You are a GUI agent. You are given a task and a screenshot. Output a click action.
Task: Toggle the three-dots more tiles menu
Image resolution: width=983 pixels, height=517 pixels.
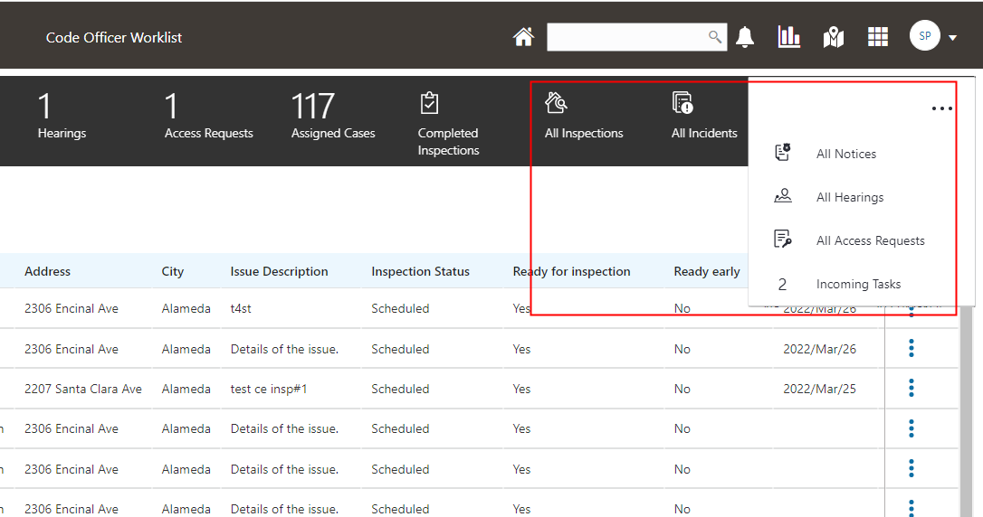[941, 108]
